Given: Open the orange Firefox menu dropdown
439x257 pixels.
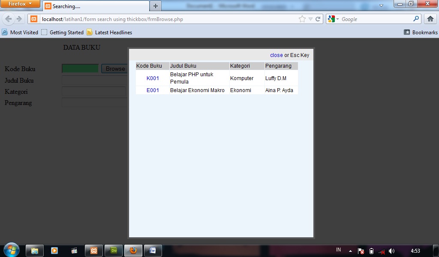Looking at the screenshot, I should 19,3.
